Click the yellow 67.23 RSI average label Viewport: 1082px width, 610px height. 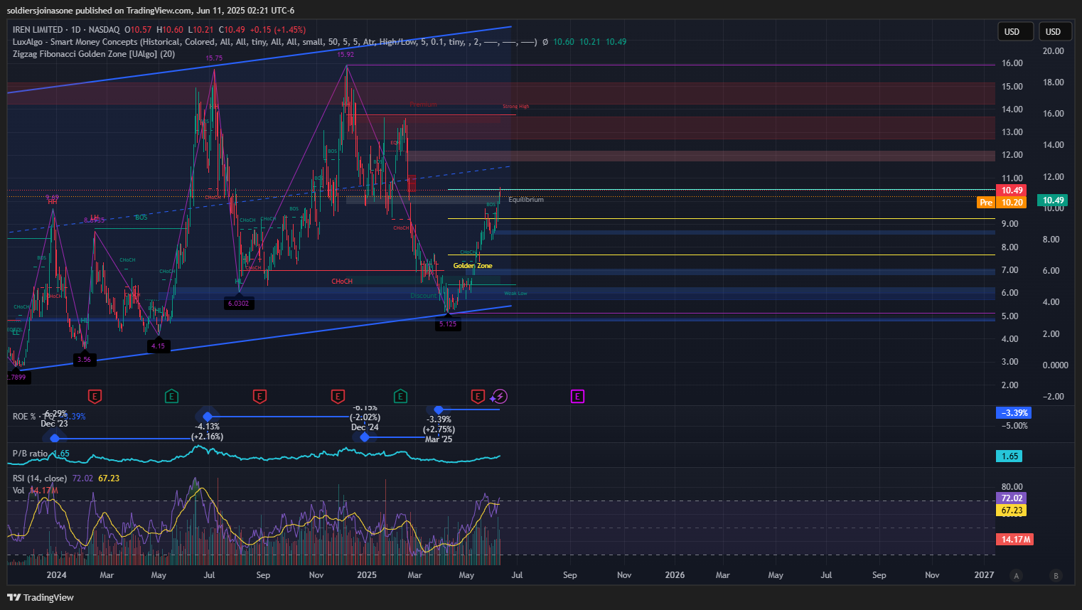[1012, 510]
